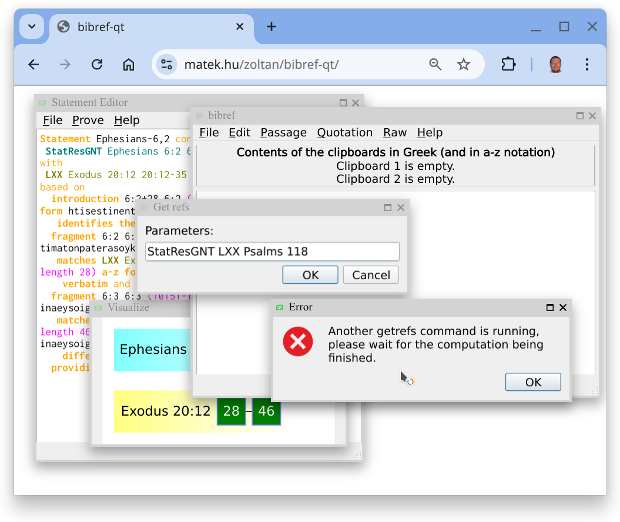Open a new browser tab
Viewport: 620px width, 522px height.
point(271,27)
